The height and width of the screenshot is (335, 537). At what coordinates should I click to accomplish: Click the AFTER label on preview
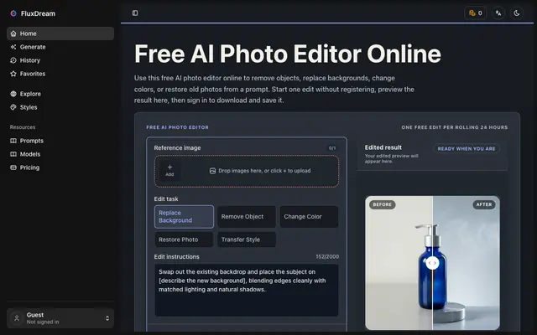[x=484, y=204]
